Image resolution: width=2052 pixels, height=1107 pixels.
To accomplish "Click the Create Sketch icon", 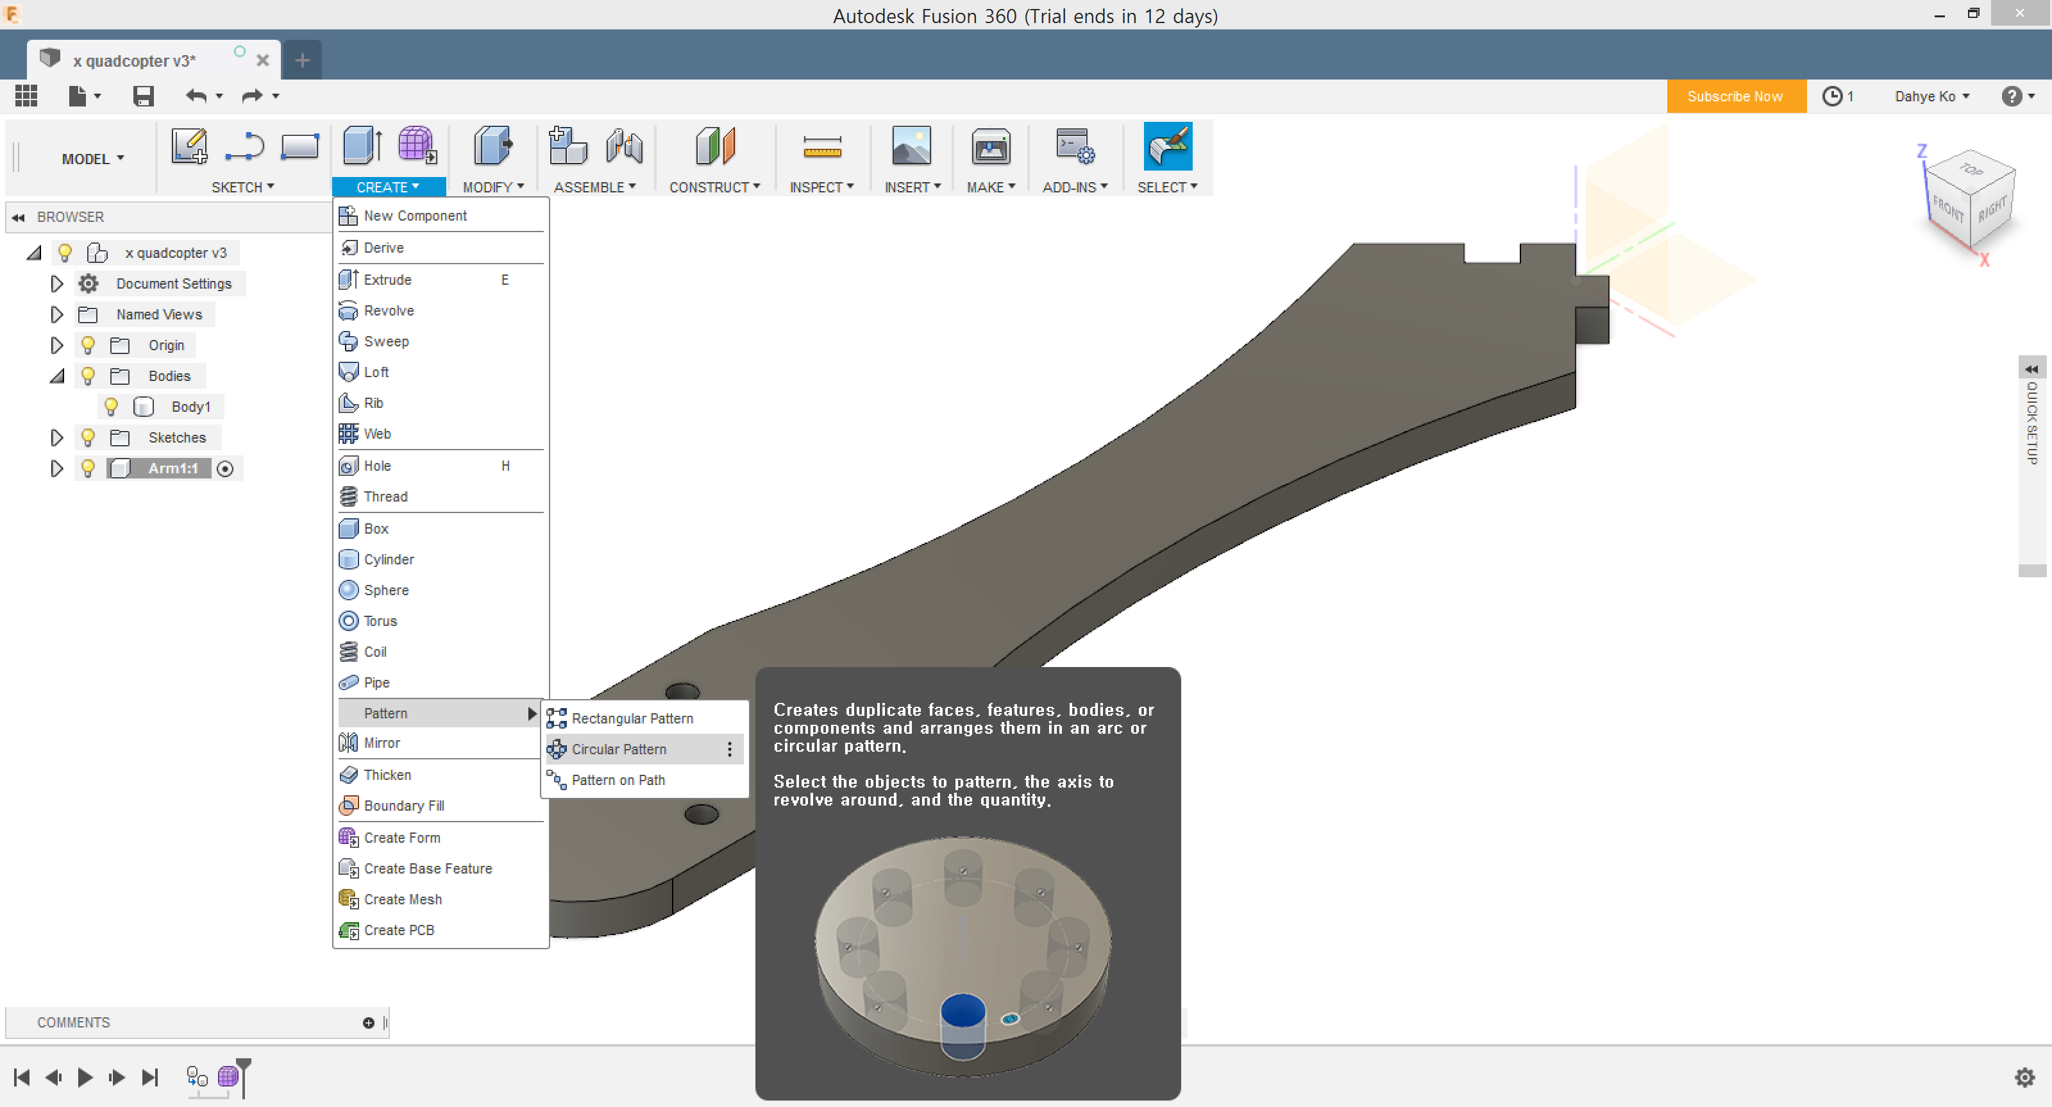I will pyautogui.click(x=190, y=147).
